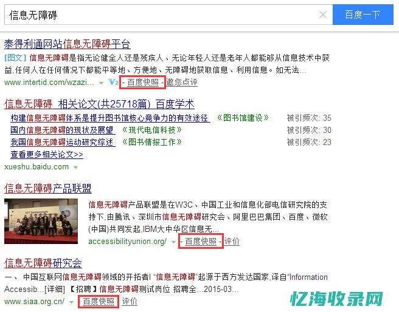Open paper 国内信息无障碍的现状及展望

tap(63, 130)
